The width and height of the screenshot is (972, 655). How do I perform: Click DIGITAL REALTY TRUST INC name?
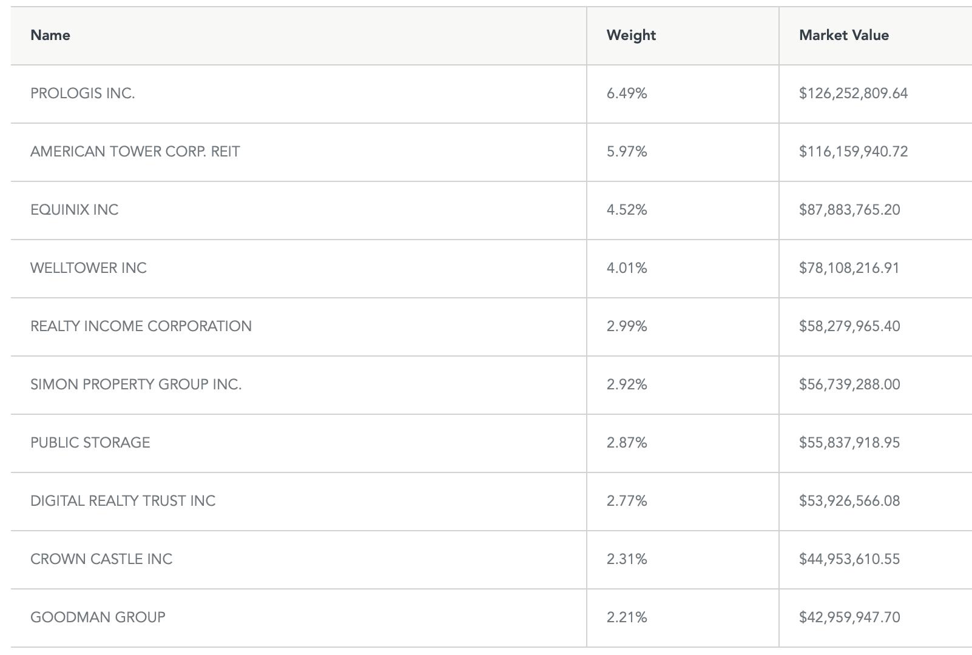point(123,501)
